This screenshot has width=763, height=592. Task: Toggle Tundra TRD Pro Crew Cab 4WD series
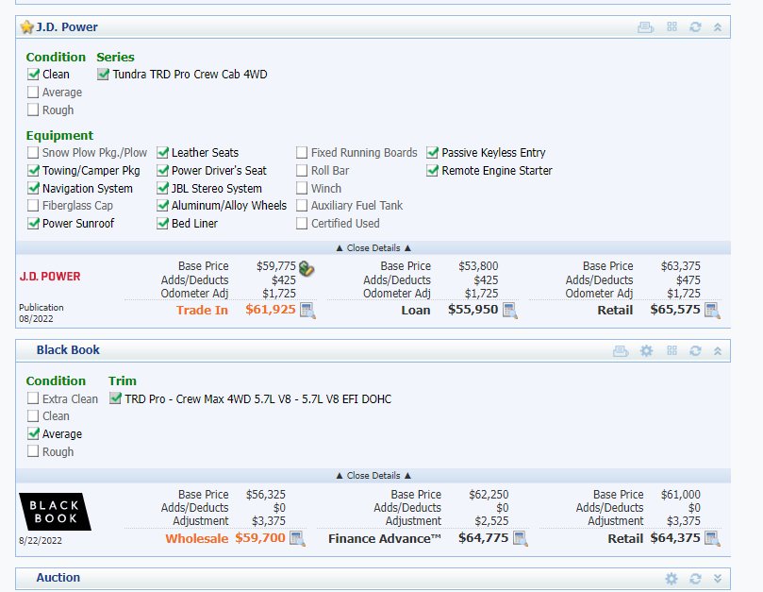tap(103, 74)
